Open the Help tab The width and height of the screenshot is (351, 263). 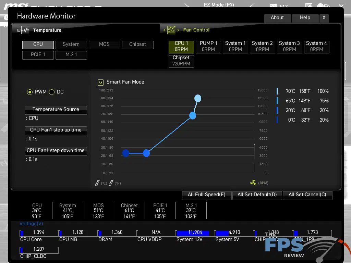305,18
